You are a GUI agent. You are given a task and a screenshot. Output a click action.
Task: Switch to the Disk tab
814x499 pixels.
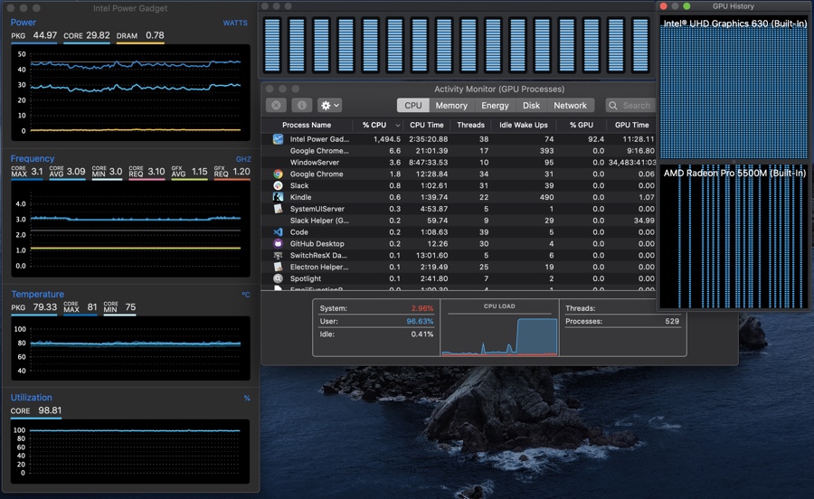(531, 105)
